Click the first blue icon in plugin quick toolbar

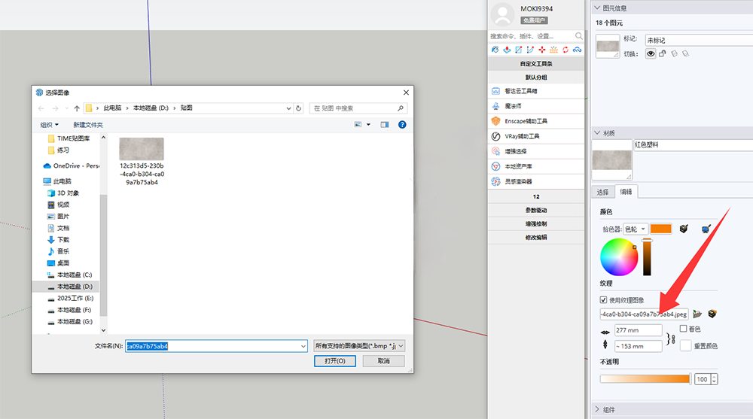[495, 50]
